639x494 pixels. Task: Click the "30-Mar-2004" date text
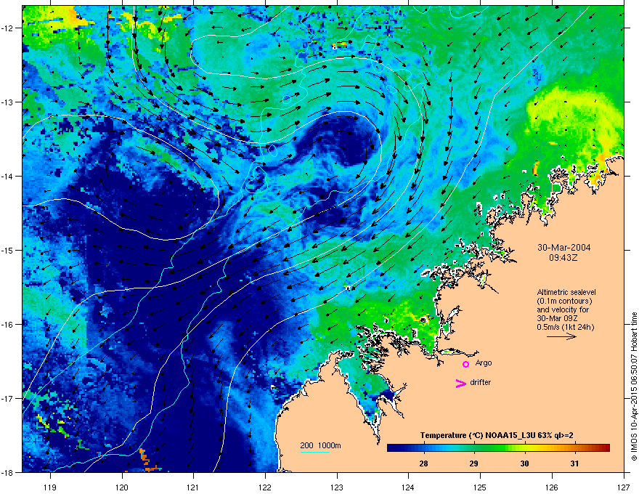[564, 248]
